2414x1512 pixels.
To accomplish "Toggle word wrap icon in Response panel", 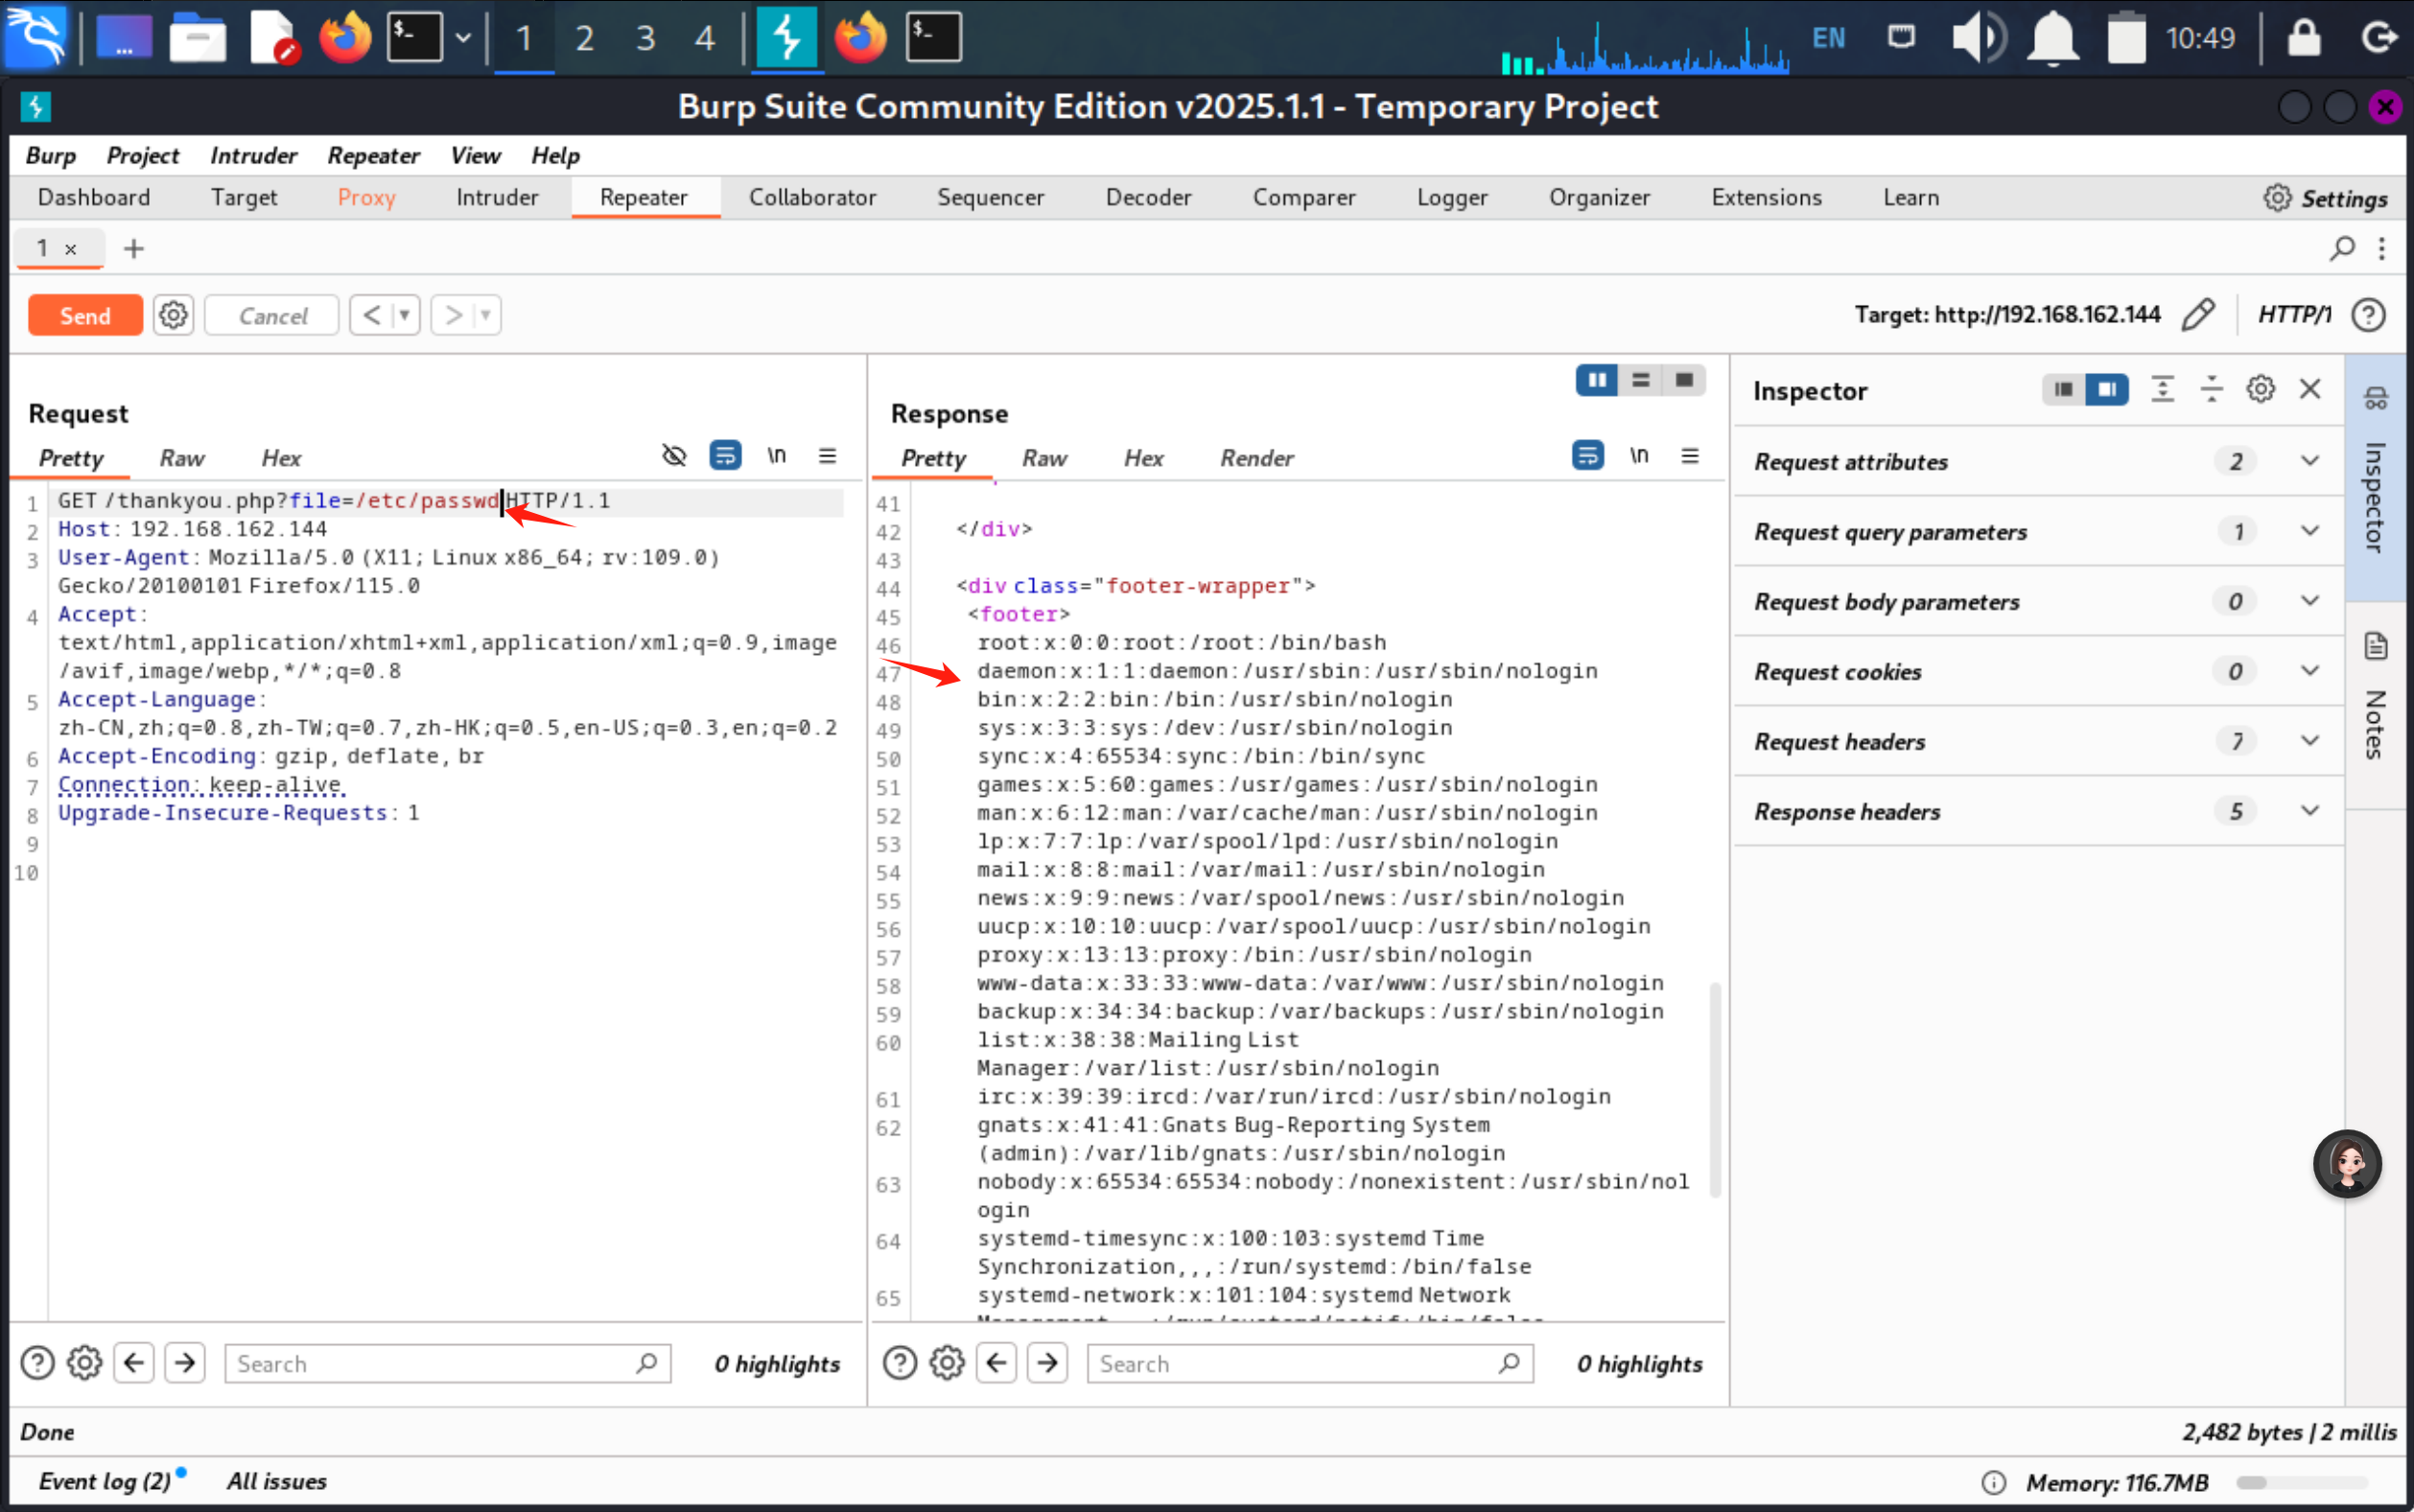I will tap(1587, 456).
